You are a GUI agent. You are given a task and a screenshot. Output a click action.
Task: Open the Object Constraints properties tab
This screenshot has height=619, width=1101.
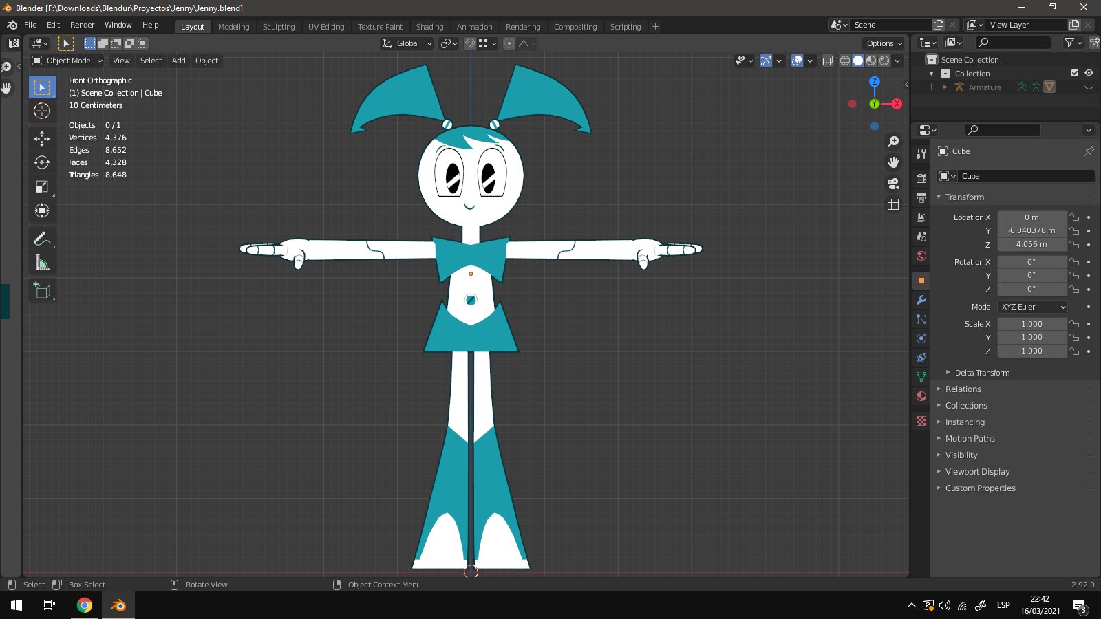(921, 358)
